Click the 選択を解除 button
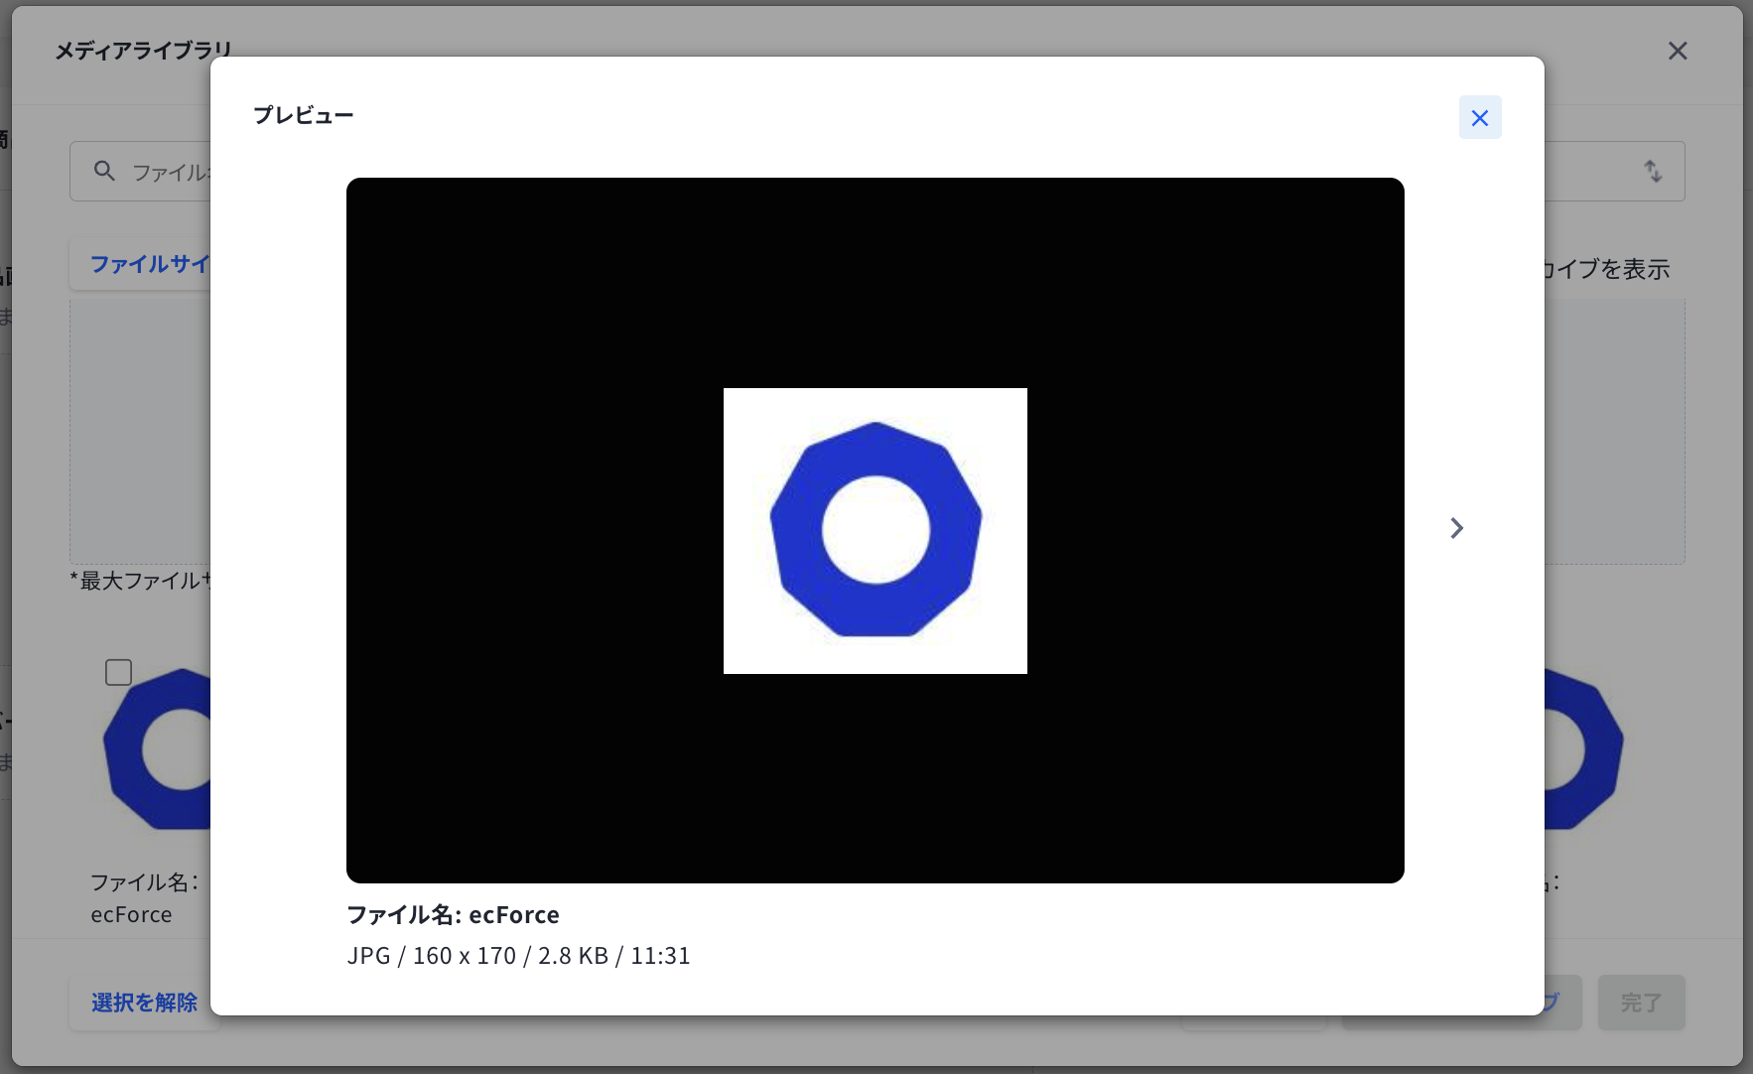Image resolution: width=1753 pixels, height=1074 pixels. [x=144, y=1003]
